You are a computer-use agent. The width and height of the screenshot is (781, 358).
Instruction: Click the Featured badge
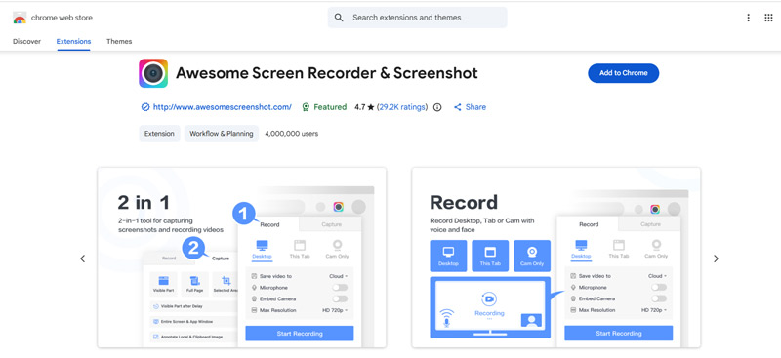tap(324, 107)
